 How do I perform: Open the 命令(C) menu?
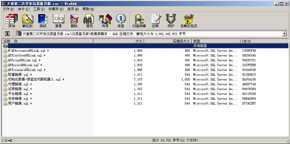pos(24,9)
